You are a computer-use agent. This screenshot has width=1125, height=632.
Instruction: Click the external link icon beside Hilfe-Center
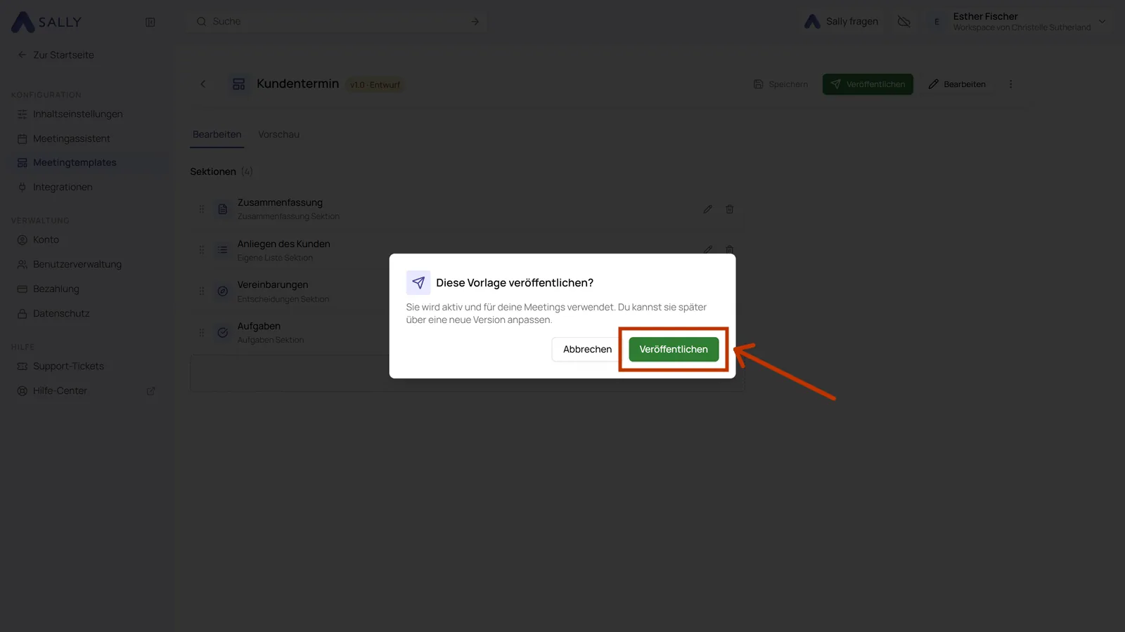[150, 391]
